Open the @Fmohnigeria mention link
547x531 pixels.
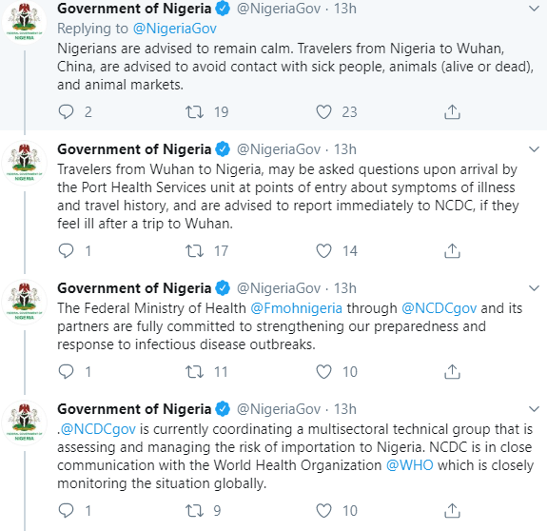point(296,308)
